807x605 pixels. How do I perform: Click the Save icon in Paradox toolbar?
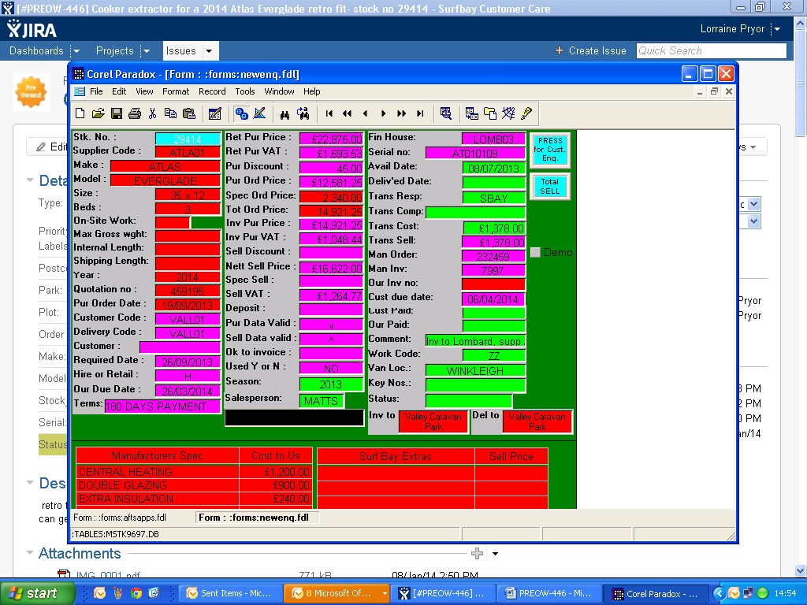pyautogui.click(x=117, y=113)
